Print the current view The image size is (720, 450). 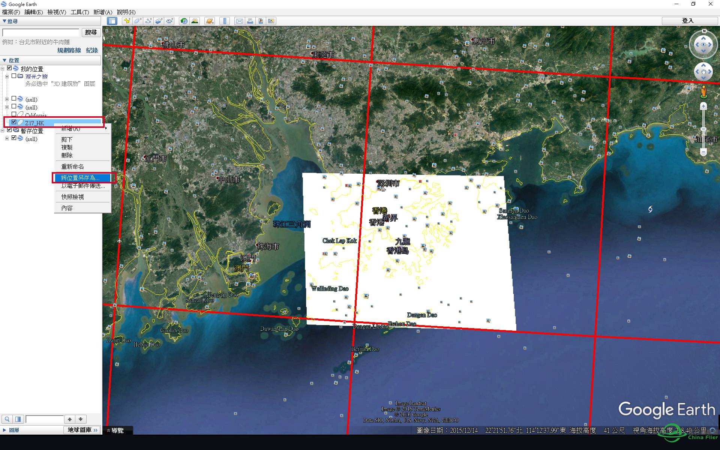(x=250, y=21)
